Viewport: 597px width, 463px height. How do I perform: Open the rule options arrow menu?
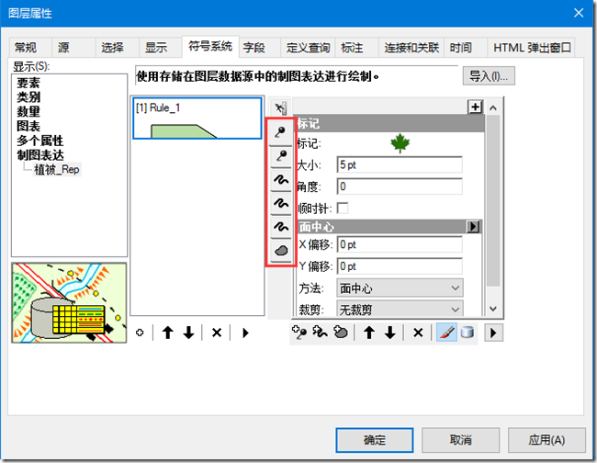coord(245,333)
